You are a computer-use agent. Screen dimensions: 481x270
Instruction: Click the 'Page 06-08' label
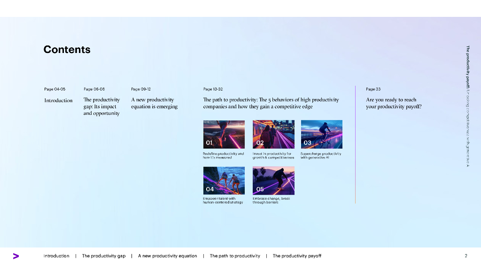click(x=94, y=89)
